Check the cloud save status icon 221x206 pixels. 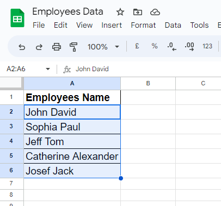(x=155, y=12)
